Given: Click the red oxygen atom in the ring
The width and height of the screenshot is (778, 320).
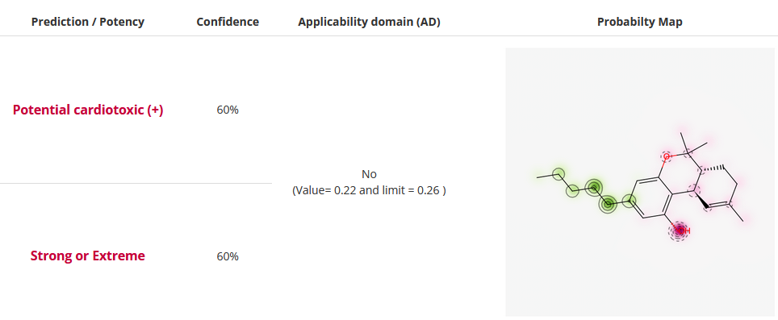Looking at the screenshot, I should pos(667,156).
